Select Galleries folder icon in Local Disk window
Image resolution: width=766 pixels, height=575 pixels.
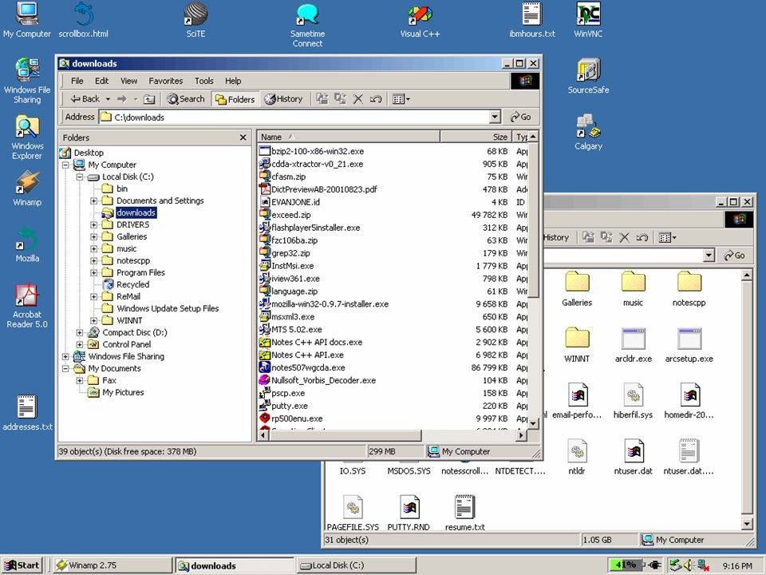[x=577, y=289]
